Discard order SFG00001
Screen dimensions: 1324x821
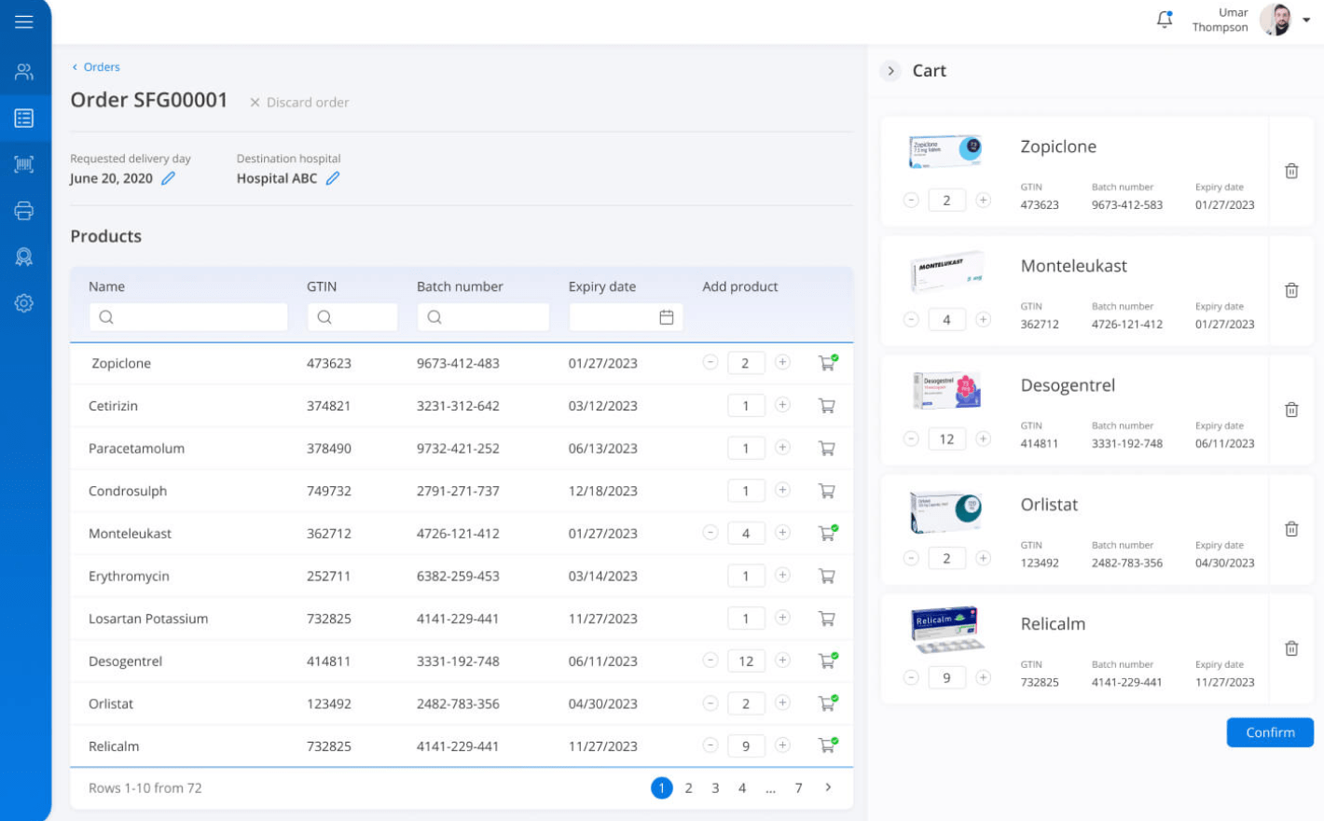tap(298, 102)
